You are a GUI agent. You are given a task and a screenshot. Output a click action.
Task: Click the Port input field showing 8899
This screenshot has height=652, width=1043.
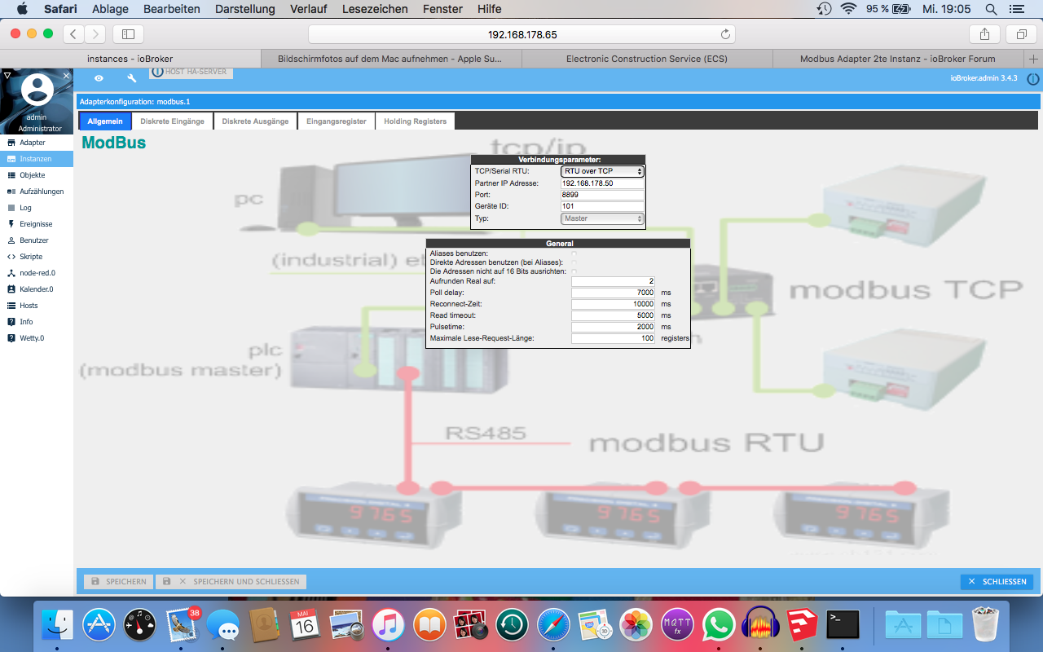[601, 195]
